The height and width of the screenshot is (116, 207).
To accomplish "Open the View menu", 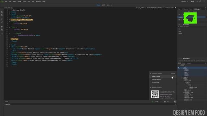I will pyautogui.click(x=14, y=2).
